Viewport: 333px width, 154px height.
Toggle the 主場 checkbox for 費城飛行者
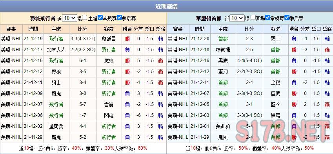coord(85,18)
